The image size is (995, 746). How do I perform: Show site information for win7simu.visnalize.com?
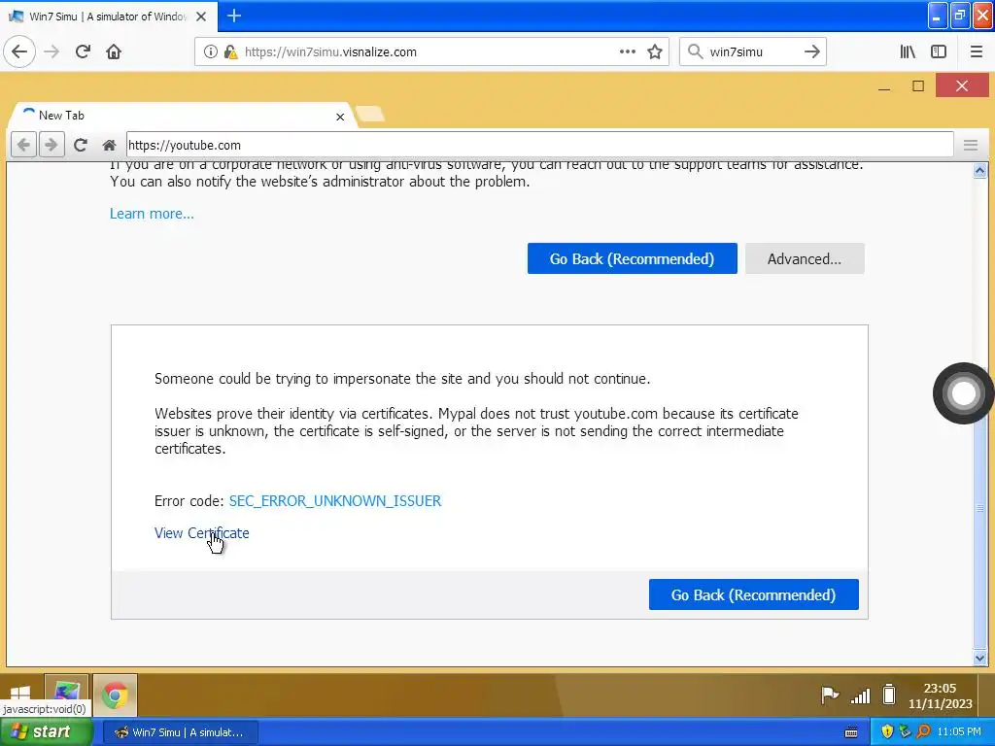[x=210, y=52]
